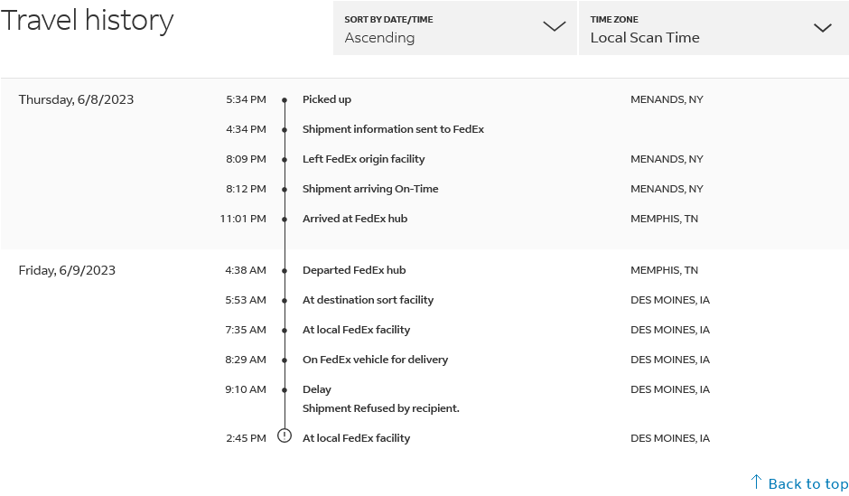Click the up arrow icon beside Back to top
The width and height of the screenshot is (849, 496).
[x=757, y=482]
